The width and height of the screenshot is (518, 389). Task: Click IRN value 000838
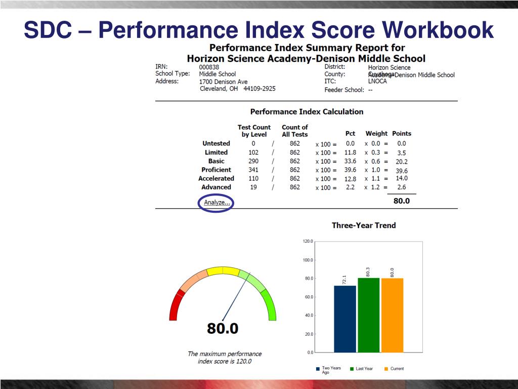209,67
